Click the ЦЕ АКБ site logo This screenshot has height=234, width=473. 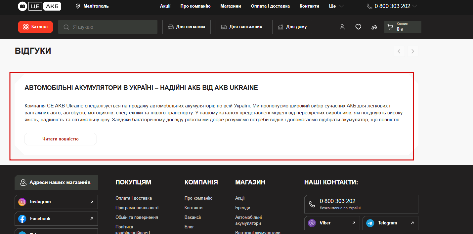click(x=39, y=6)
